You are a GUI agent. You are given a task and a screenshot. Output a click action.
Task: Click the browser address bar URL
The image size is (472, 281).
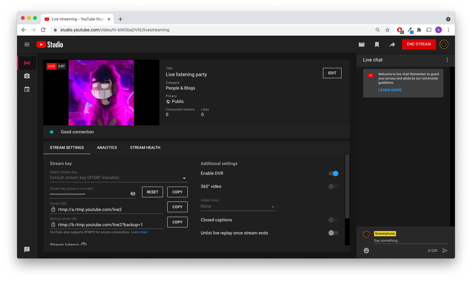point(115,30)
